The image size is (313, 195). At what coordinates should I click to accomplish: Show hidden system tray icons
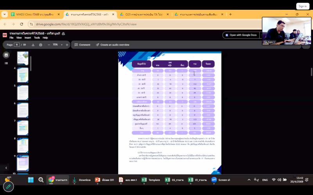point(249,180)
